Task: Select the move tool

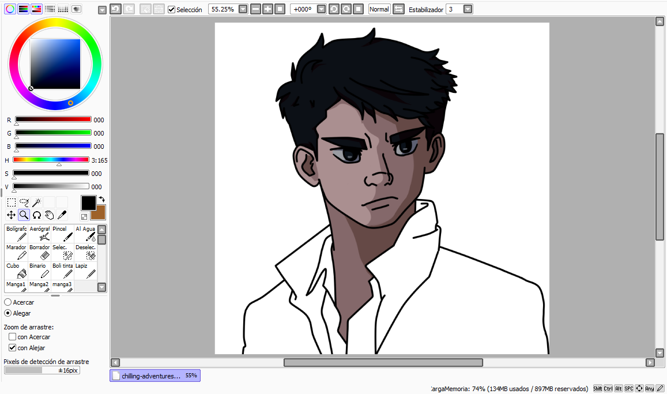Action: coord(12,215)
